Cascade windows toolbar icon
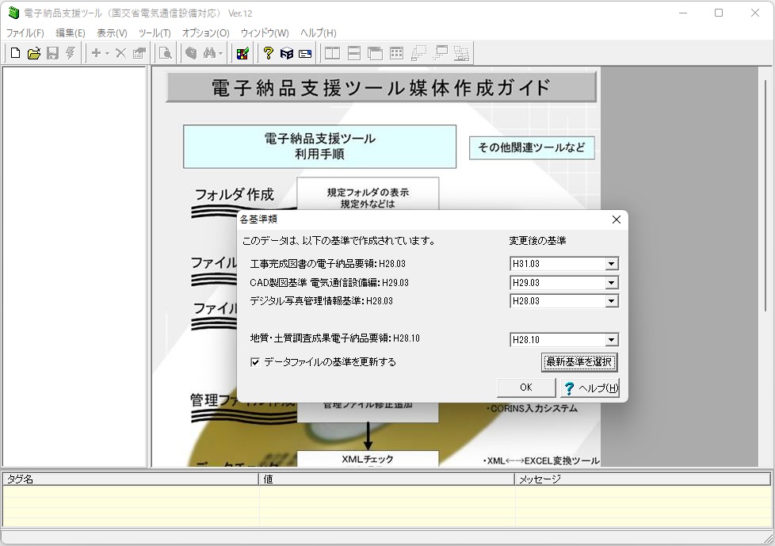Screen dimensions: 775x546 coord(375,53)
